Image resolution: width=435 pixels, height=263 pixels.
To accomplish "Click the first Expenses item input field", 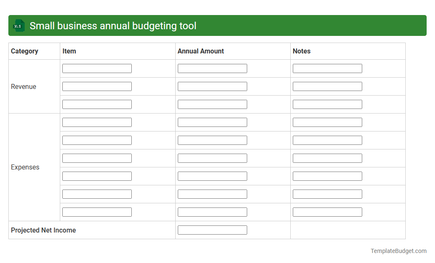I will [97, 122].
